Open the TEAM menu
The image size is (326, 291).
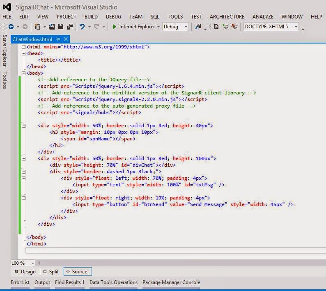pos(136,17)
